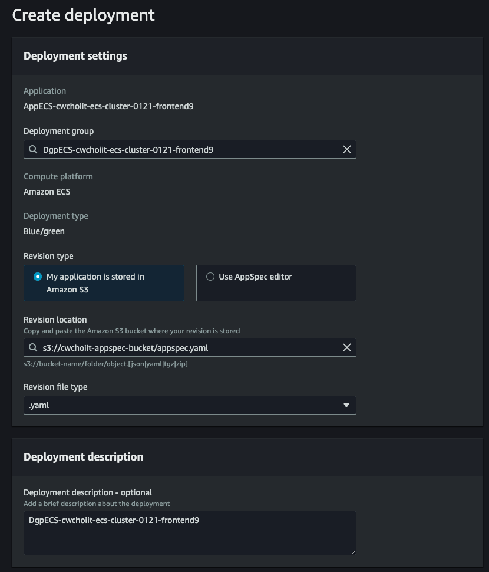Clear the Deployment group field with X
This screenshot has width=489, height=572.
click(347, 150)
